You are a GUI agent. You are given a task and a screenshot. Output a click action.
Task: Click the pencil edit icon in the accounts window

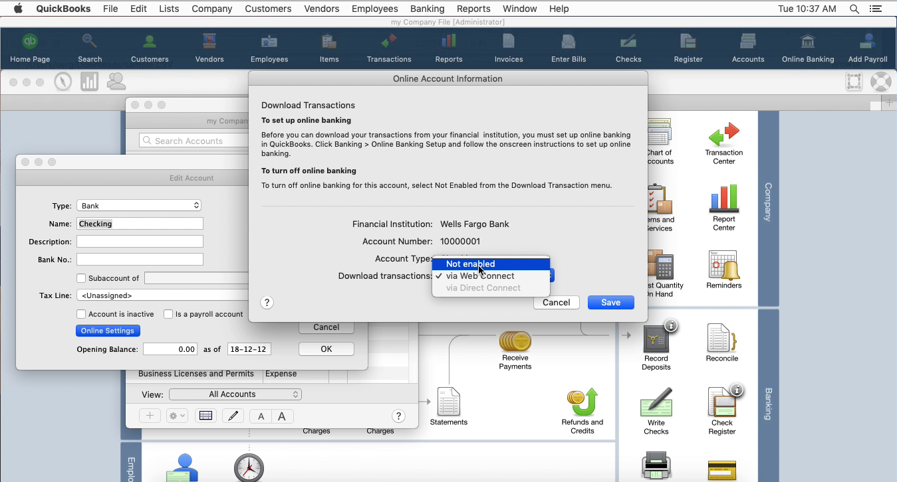tap(232, 416)
